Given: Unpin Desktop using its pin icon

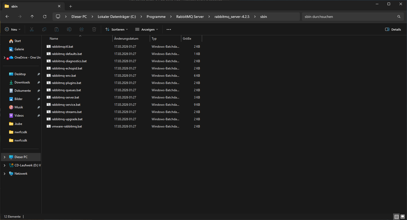Looking at the screenshot, I should pyautogui.click(x=38, y=74).
